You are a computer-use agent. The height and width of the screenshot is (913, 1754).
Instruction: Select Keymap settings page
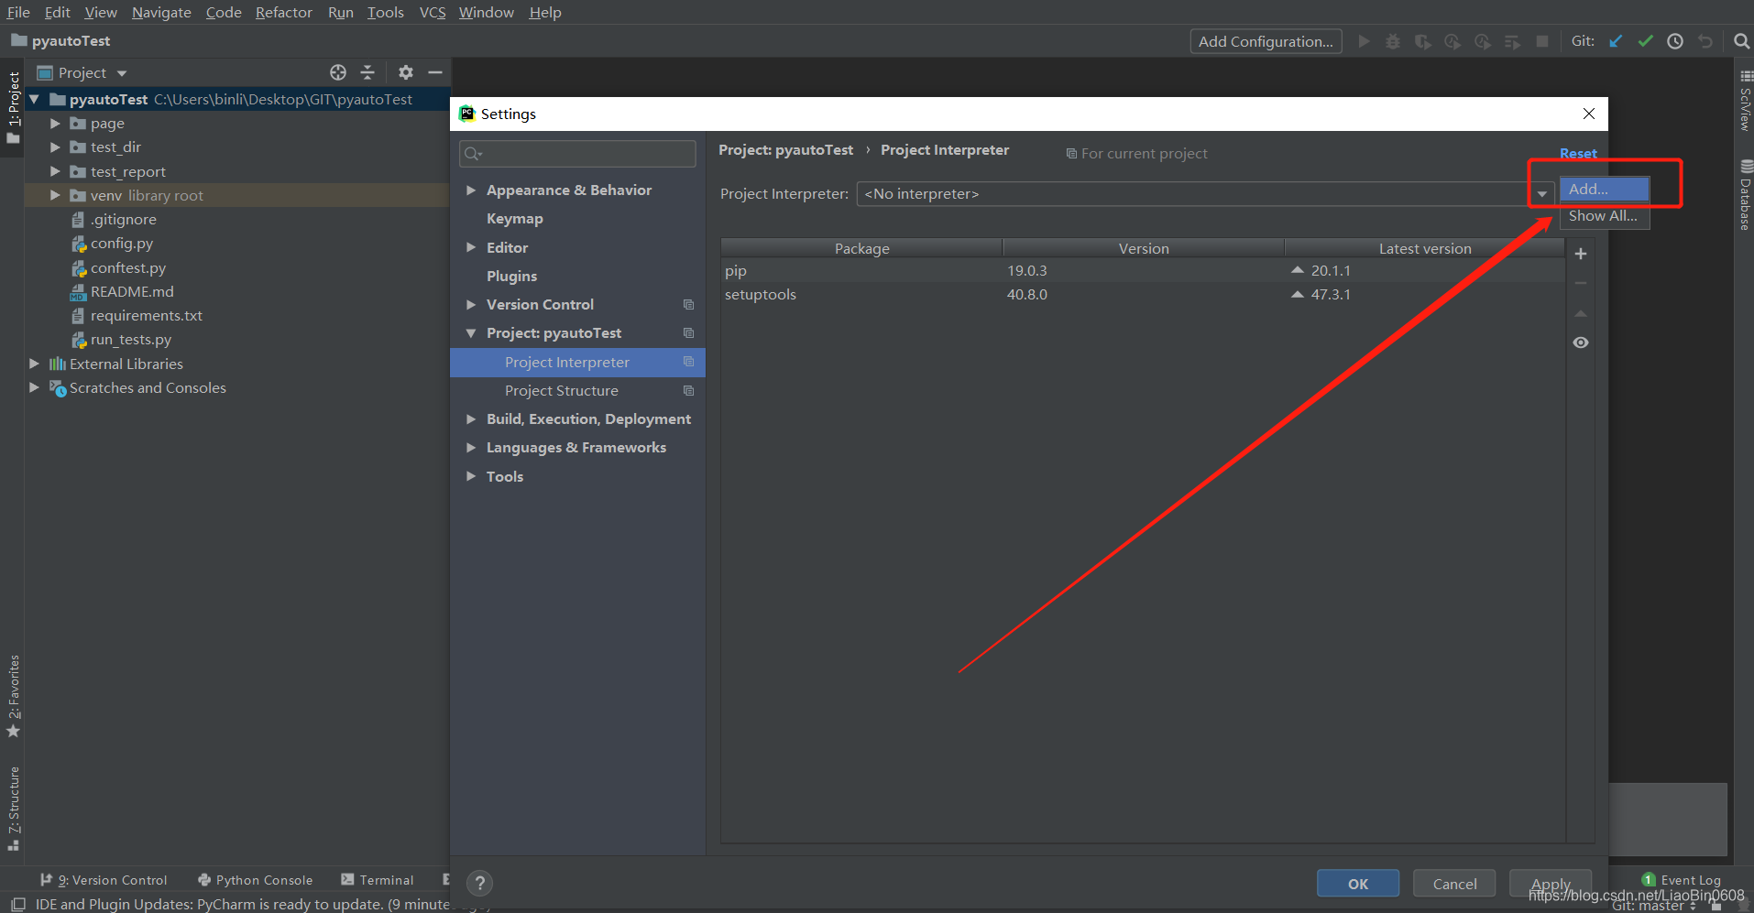click(x=515, y=219)
